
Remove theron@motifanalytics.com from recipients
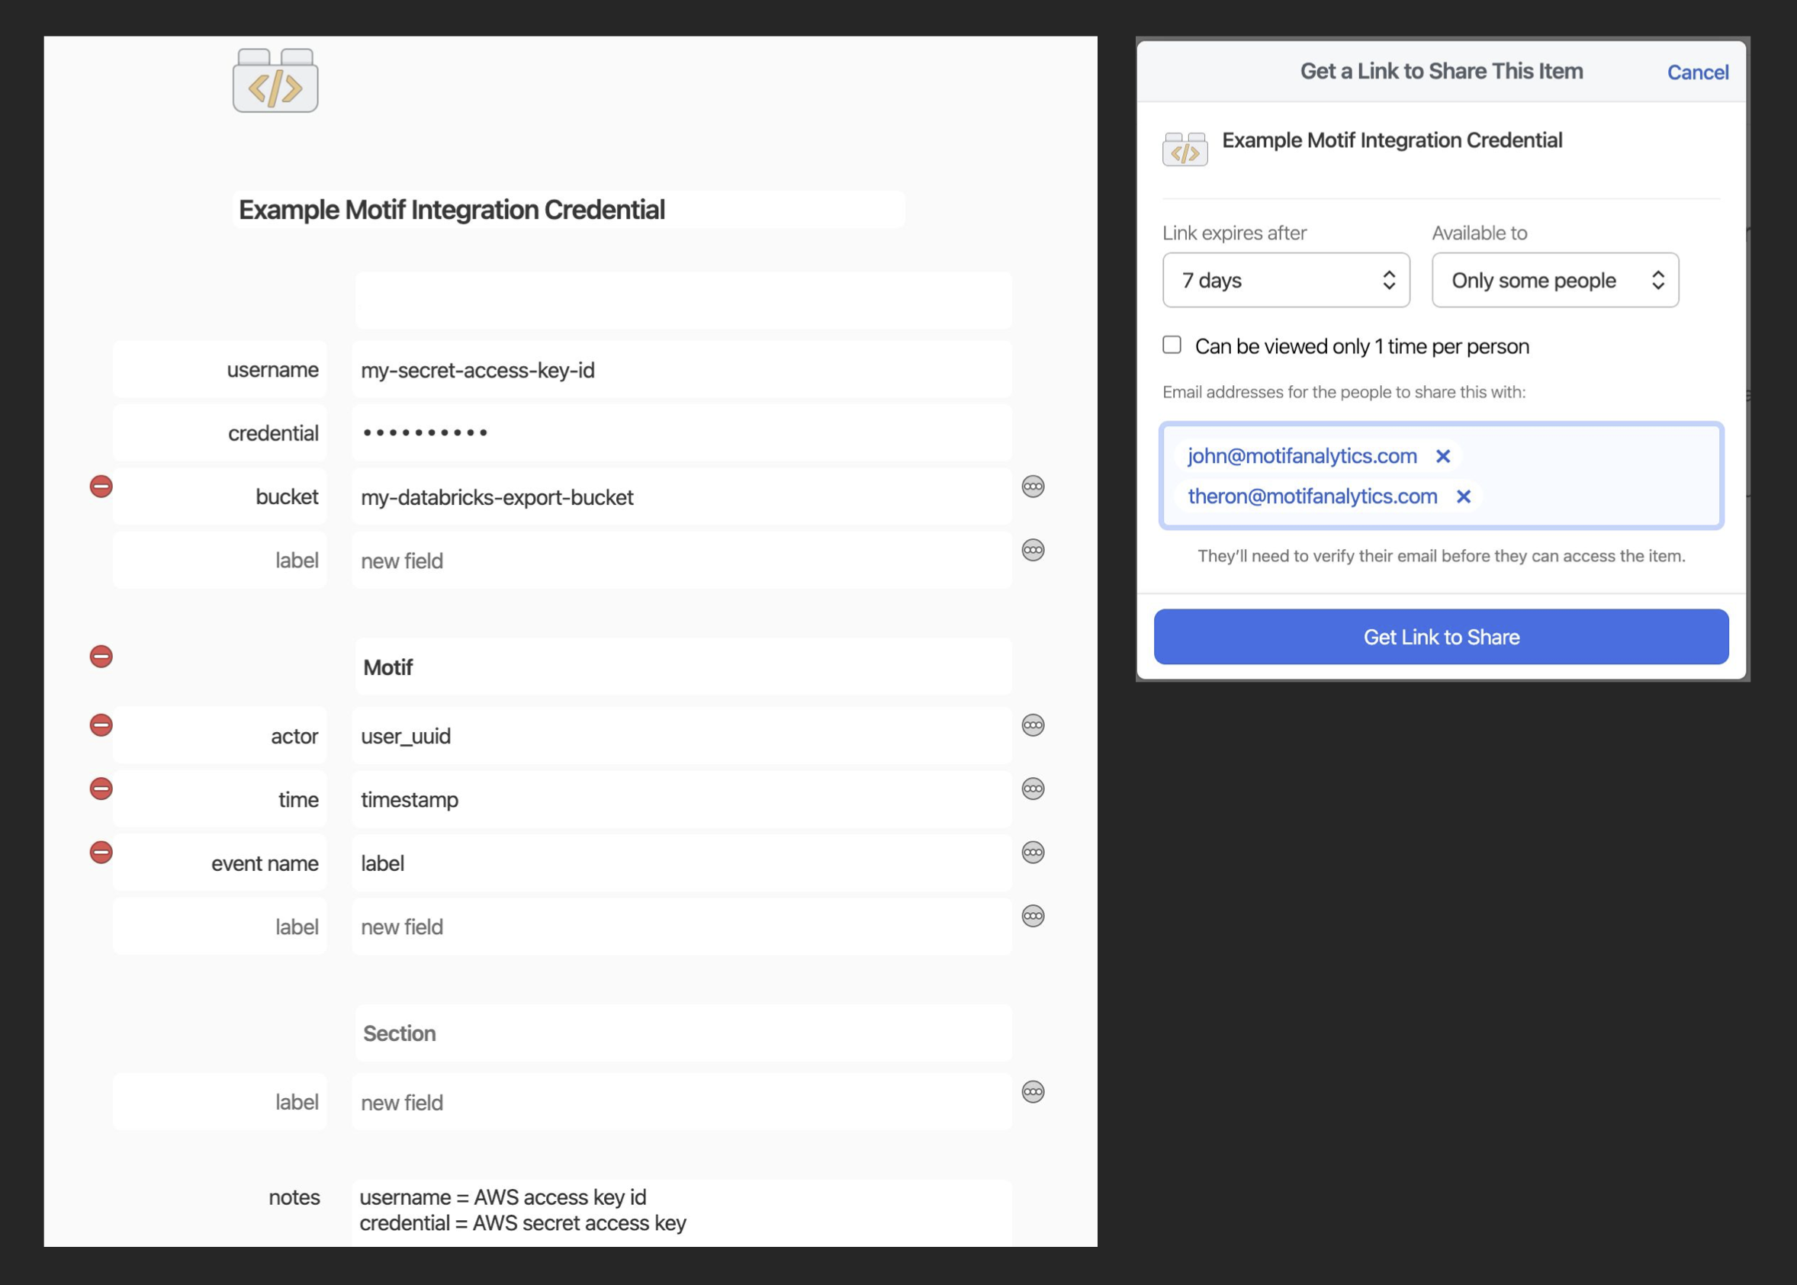(x=1463, y=497)
